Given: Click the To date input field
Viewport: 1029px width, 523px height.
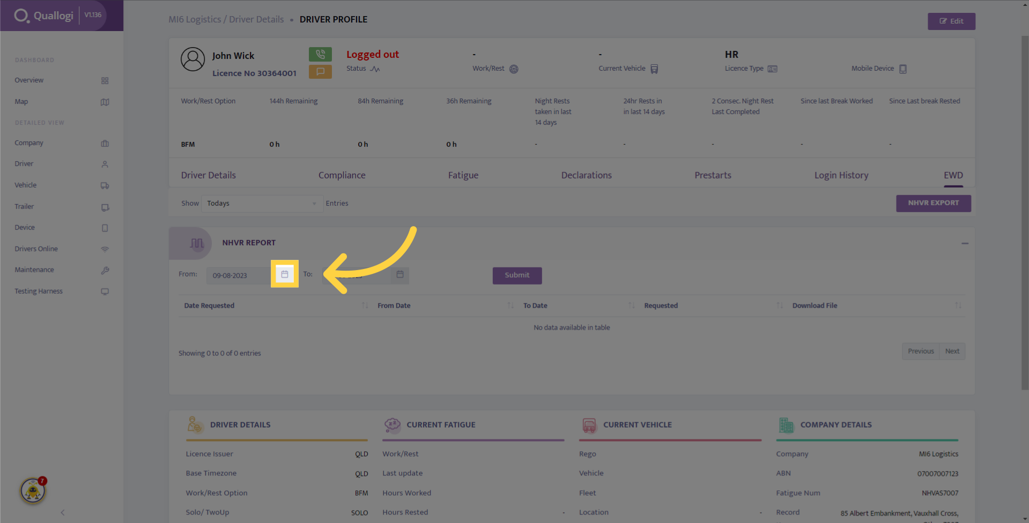Looking at the screenshot, I should coord(357,275).
